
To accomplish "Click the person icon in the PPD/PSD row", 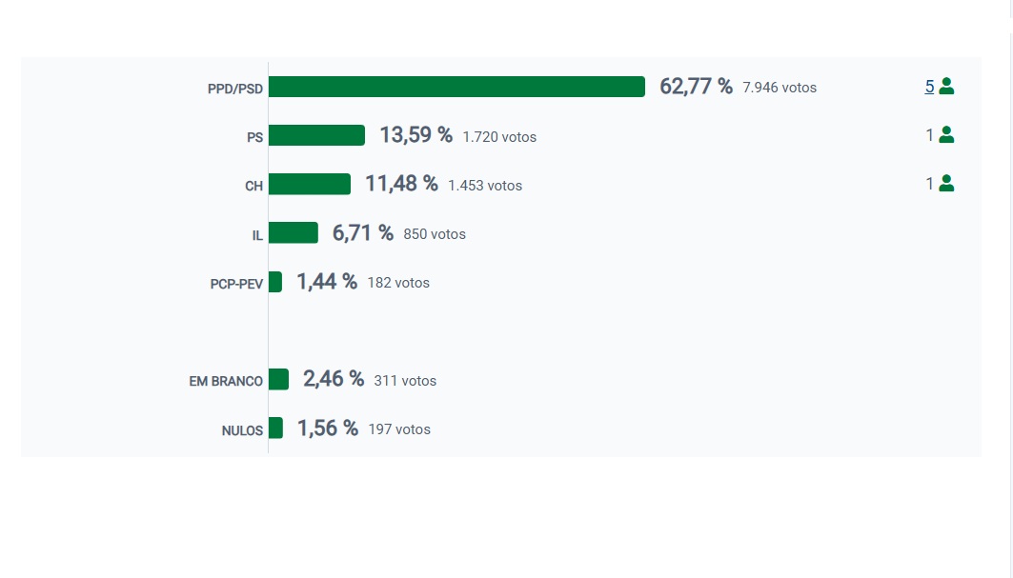I will click(x=946, y=87).
